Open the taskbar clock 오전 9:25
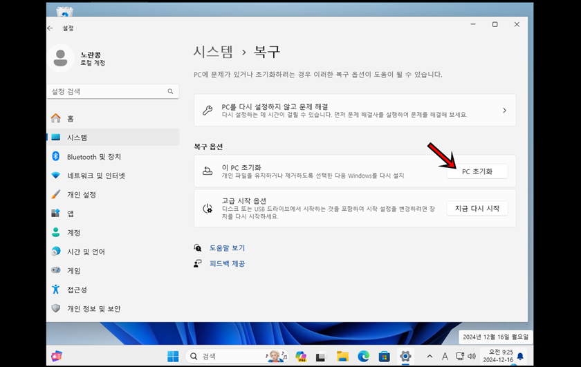 tap(498, 356)
